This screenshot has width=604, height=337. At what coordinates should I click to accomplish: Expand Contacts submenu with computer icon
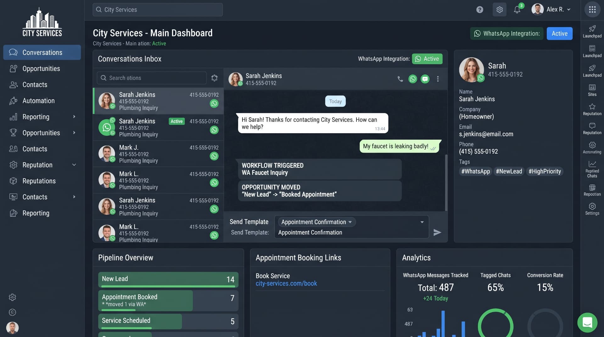(74, 197)
